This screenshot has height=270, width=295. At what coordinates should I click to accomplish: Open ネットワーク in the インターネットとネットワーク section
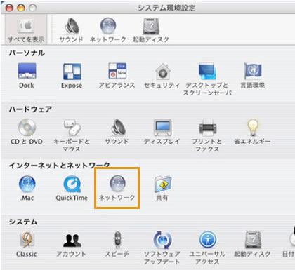117,188
